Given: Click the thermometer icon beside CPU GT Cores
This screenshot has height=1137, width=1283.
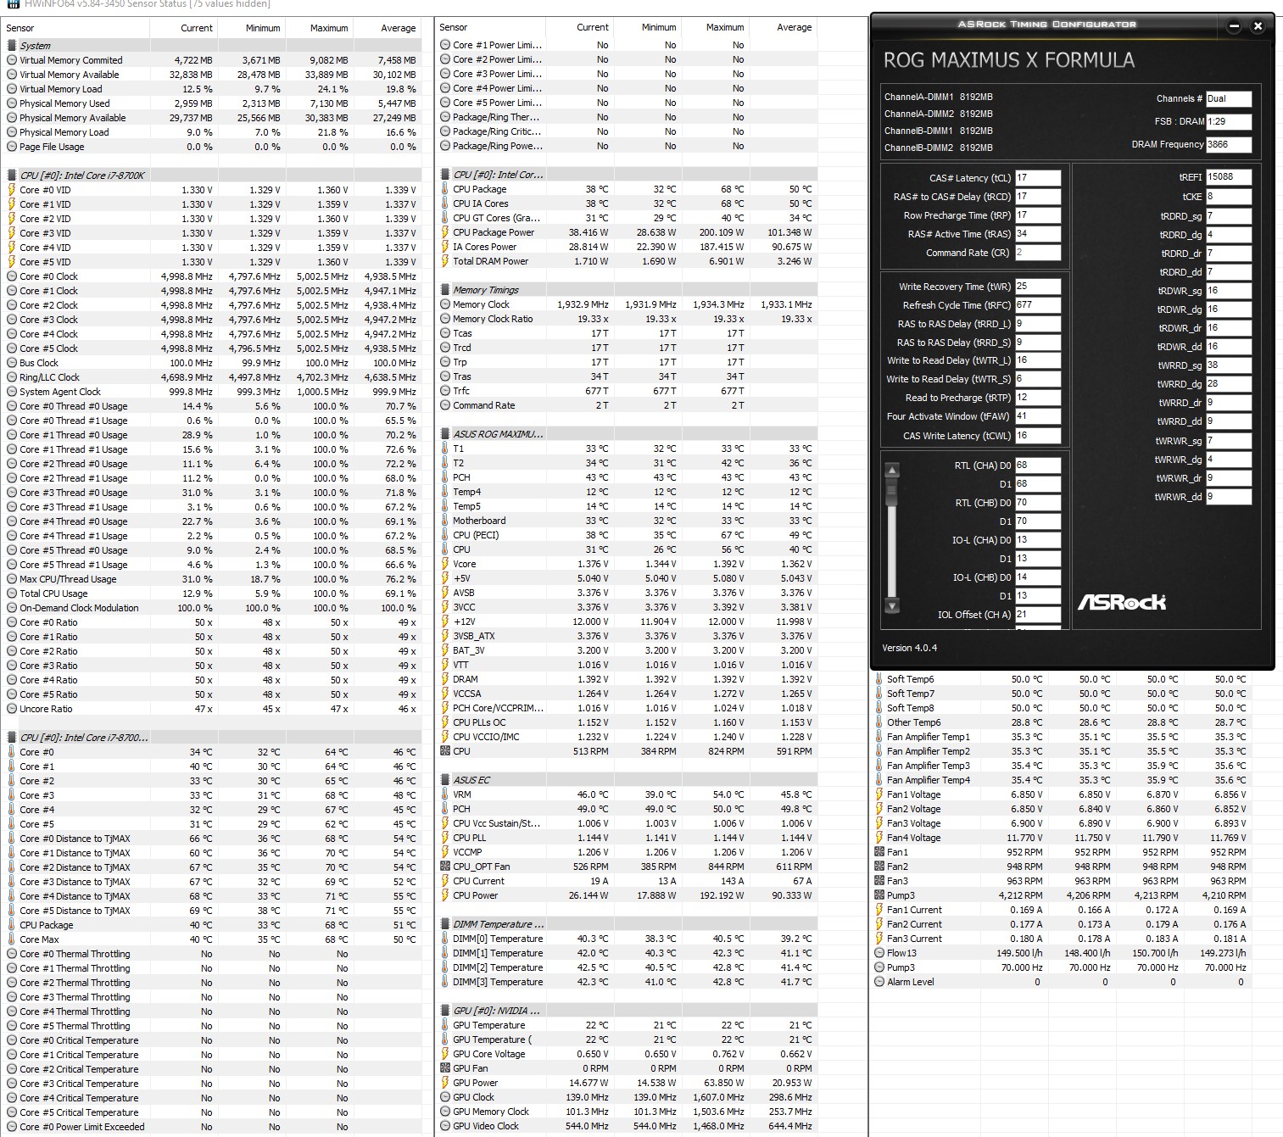Looking at the screenshot, I should (445, 218).
